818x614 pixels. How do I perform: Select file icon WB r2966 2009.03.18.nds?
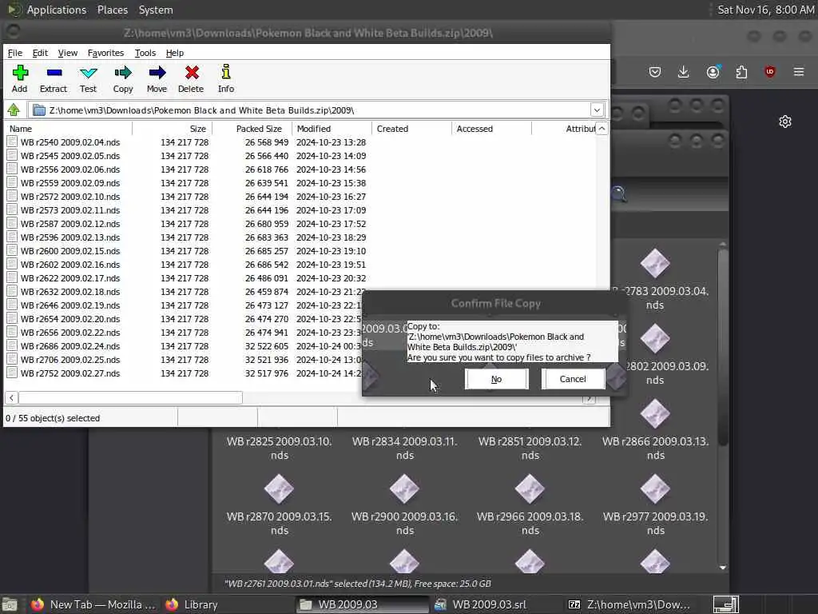(x=530, y=489)
